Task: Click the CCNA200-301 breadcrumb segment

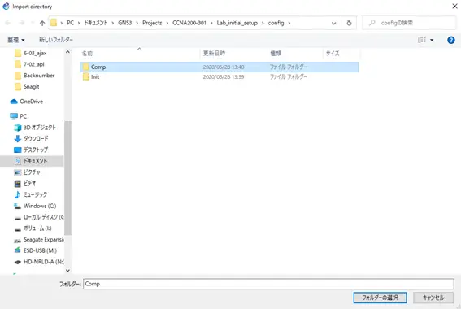Action: pyautogui.click(x=189, y=23)
